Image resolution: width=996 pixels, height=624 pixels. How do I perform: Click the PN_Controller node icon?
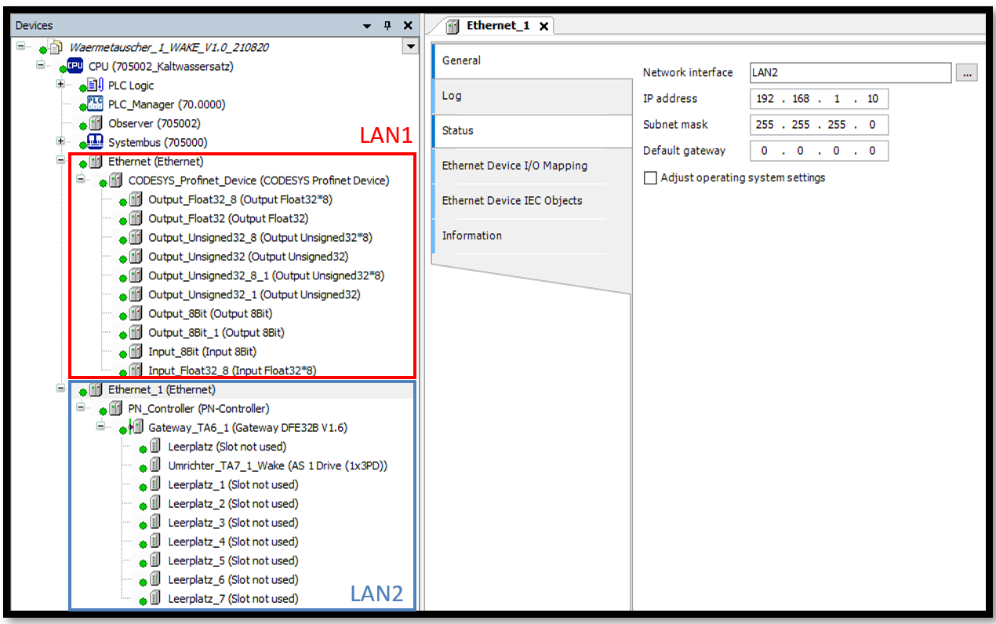115,409
